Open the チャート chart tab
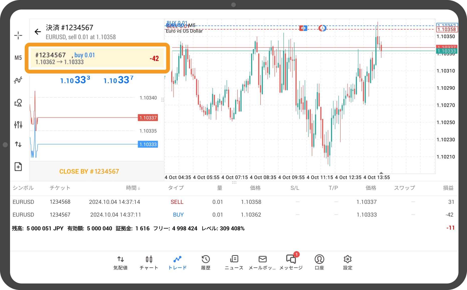The width and height of the screenshot is (467, 290). pos(149,262)
